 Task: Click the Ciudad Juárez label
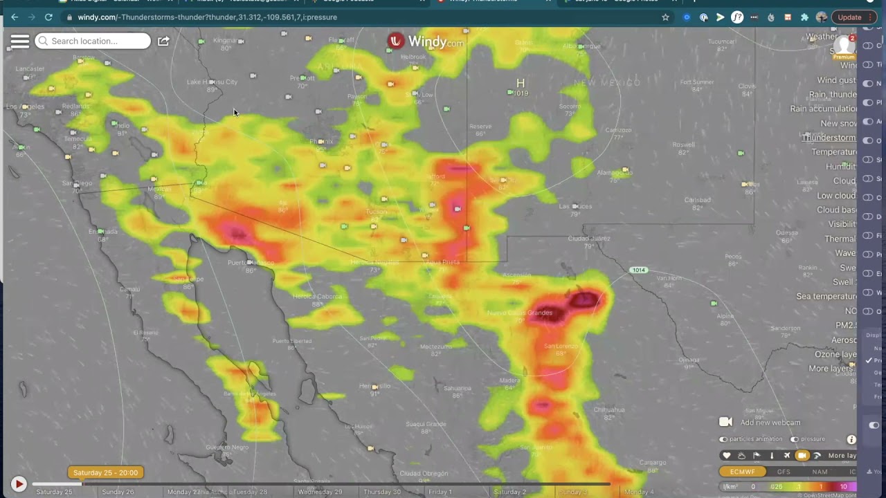tap(589, 239)
